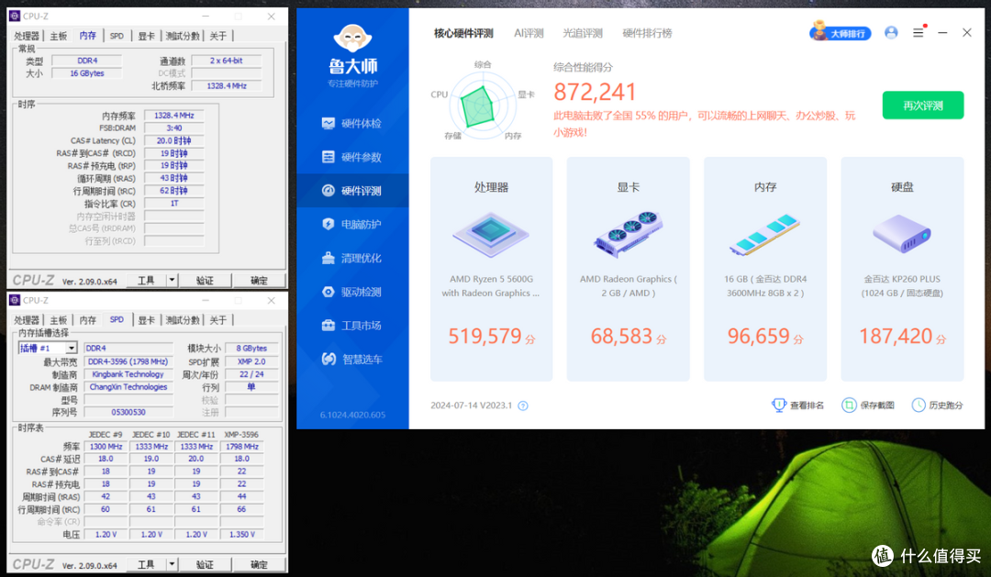
Task: Click the 1.350 V XMP voltage cell
Action: coord(242,535)
